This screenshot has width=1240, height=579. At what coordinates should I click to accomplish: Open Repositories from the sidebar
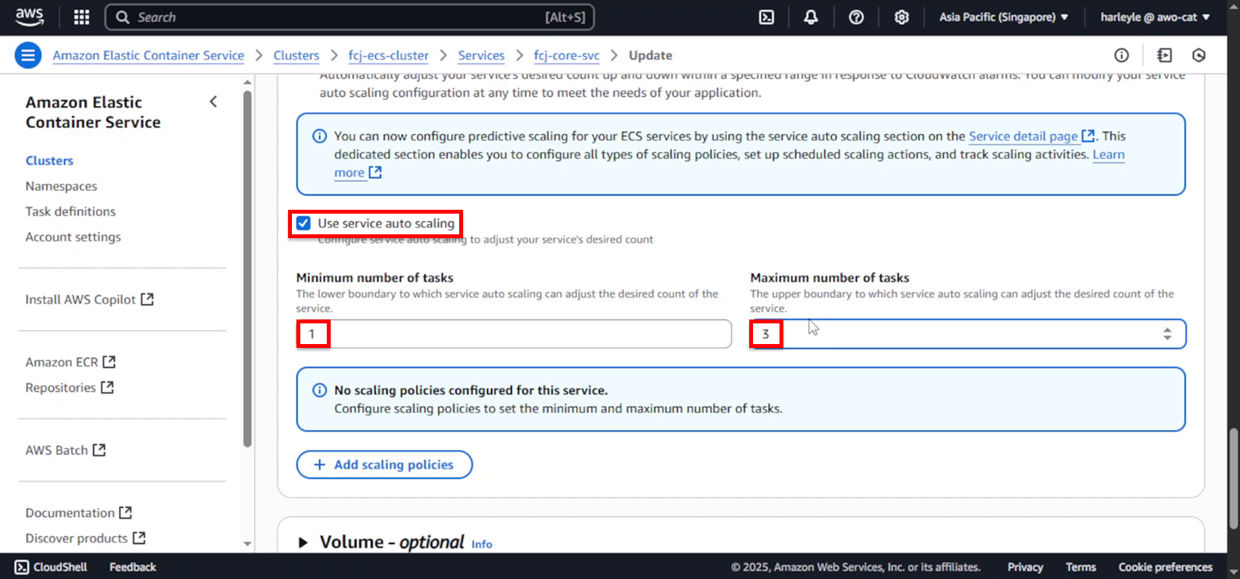pyautogui.click(x=61, y=387)
